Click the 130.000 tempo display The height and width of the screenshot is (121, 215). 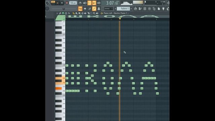[73, 3]
